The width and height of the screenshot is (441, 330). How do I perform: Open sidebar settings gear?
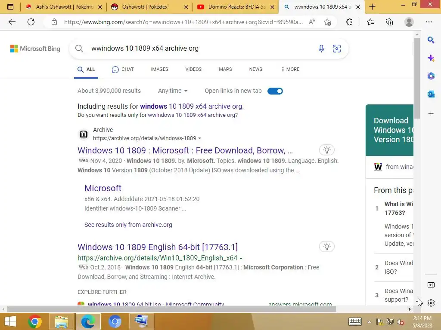tap(431, 303)
